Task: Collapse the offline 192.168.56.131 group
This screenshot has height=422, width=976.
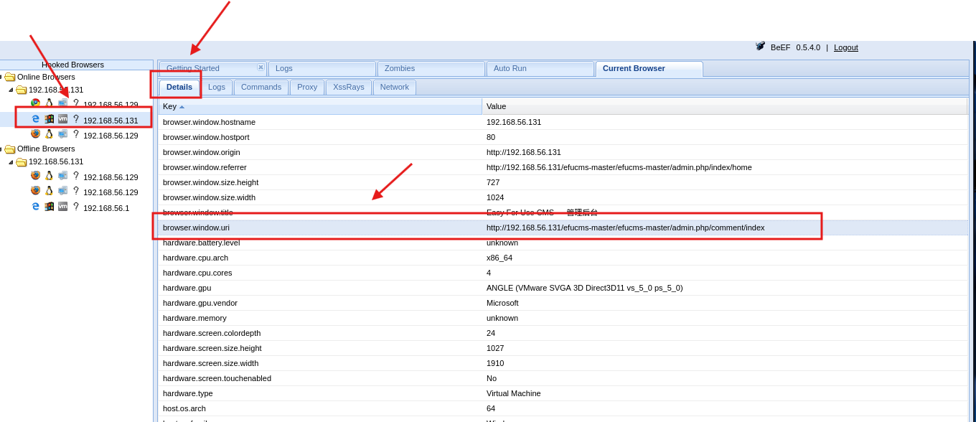Action: click(x=11, y=161)
